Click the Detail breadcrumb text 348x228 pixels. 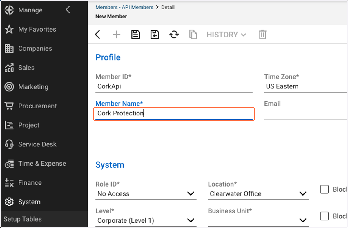tap(168, 7)
